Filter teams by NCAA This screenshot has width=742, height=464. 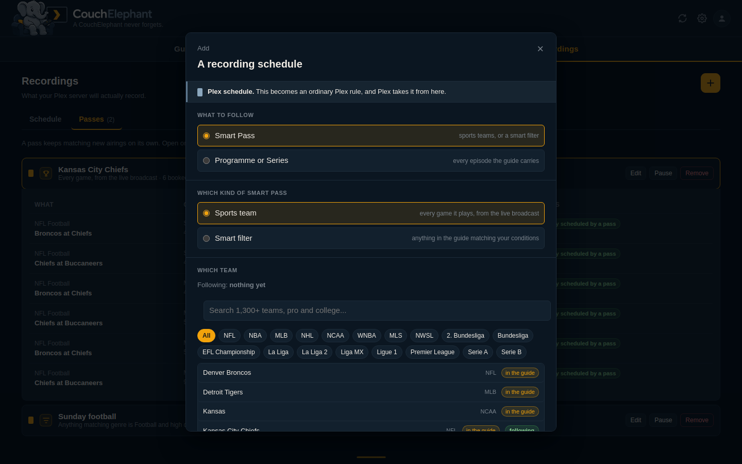pos(335,336)
